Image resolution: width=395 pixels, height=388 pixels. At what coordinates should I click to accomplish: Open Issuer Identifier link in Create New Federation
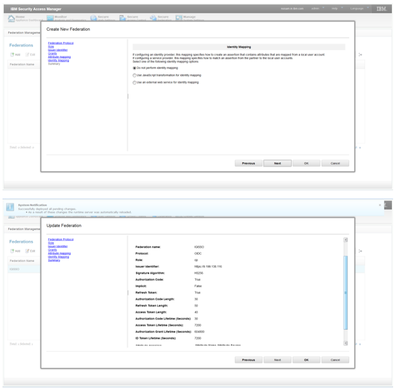(58, 50)
